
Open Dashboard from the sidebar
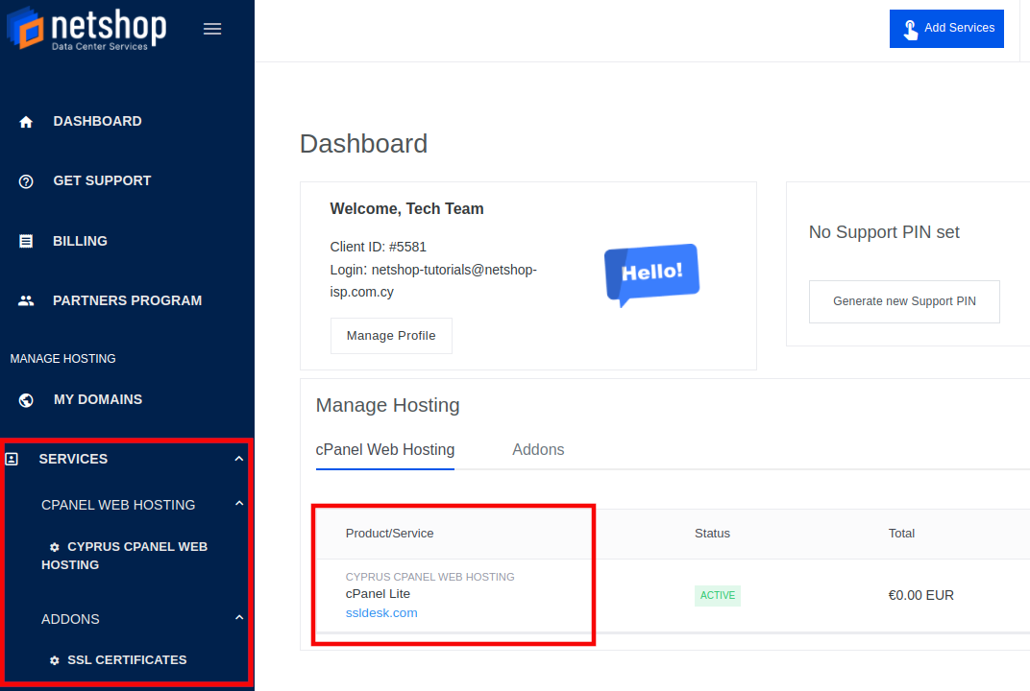(97, 121)
